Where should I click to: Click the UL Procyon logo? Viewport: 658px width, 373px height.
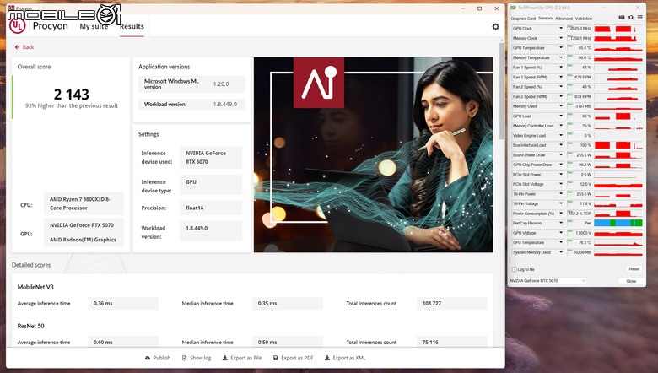(17, 25)
